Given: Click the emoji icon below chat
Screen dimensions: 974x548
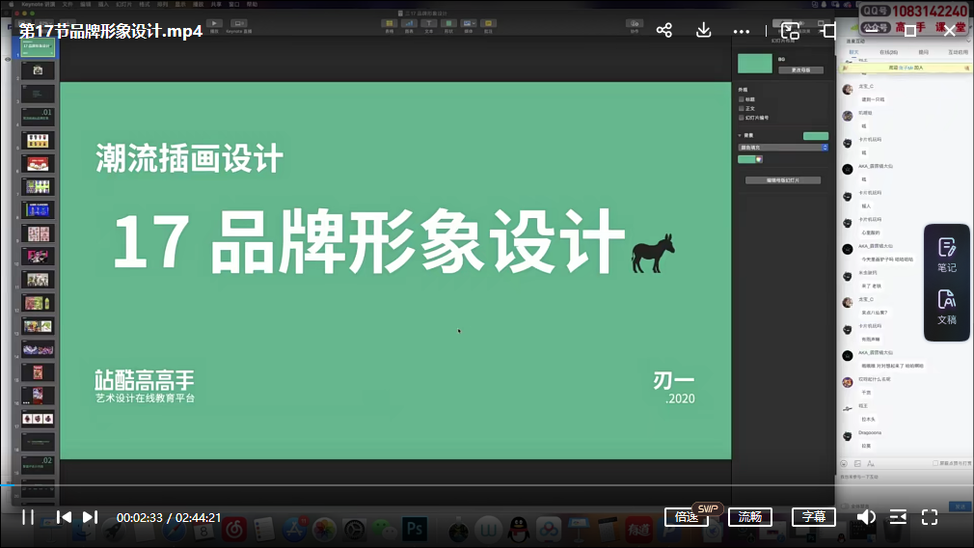Looking at the screenshot, I should coord(844,463).
